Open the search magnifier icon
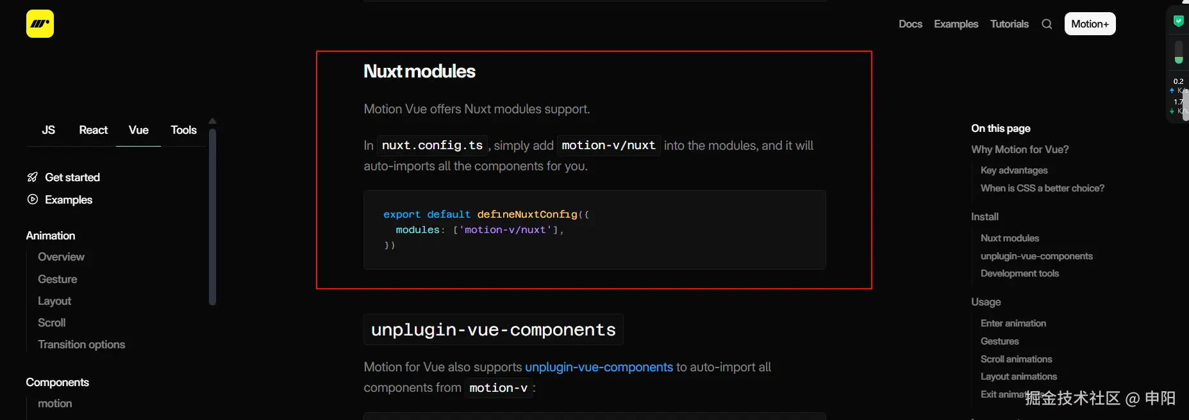 [1047, 24]
